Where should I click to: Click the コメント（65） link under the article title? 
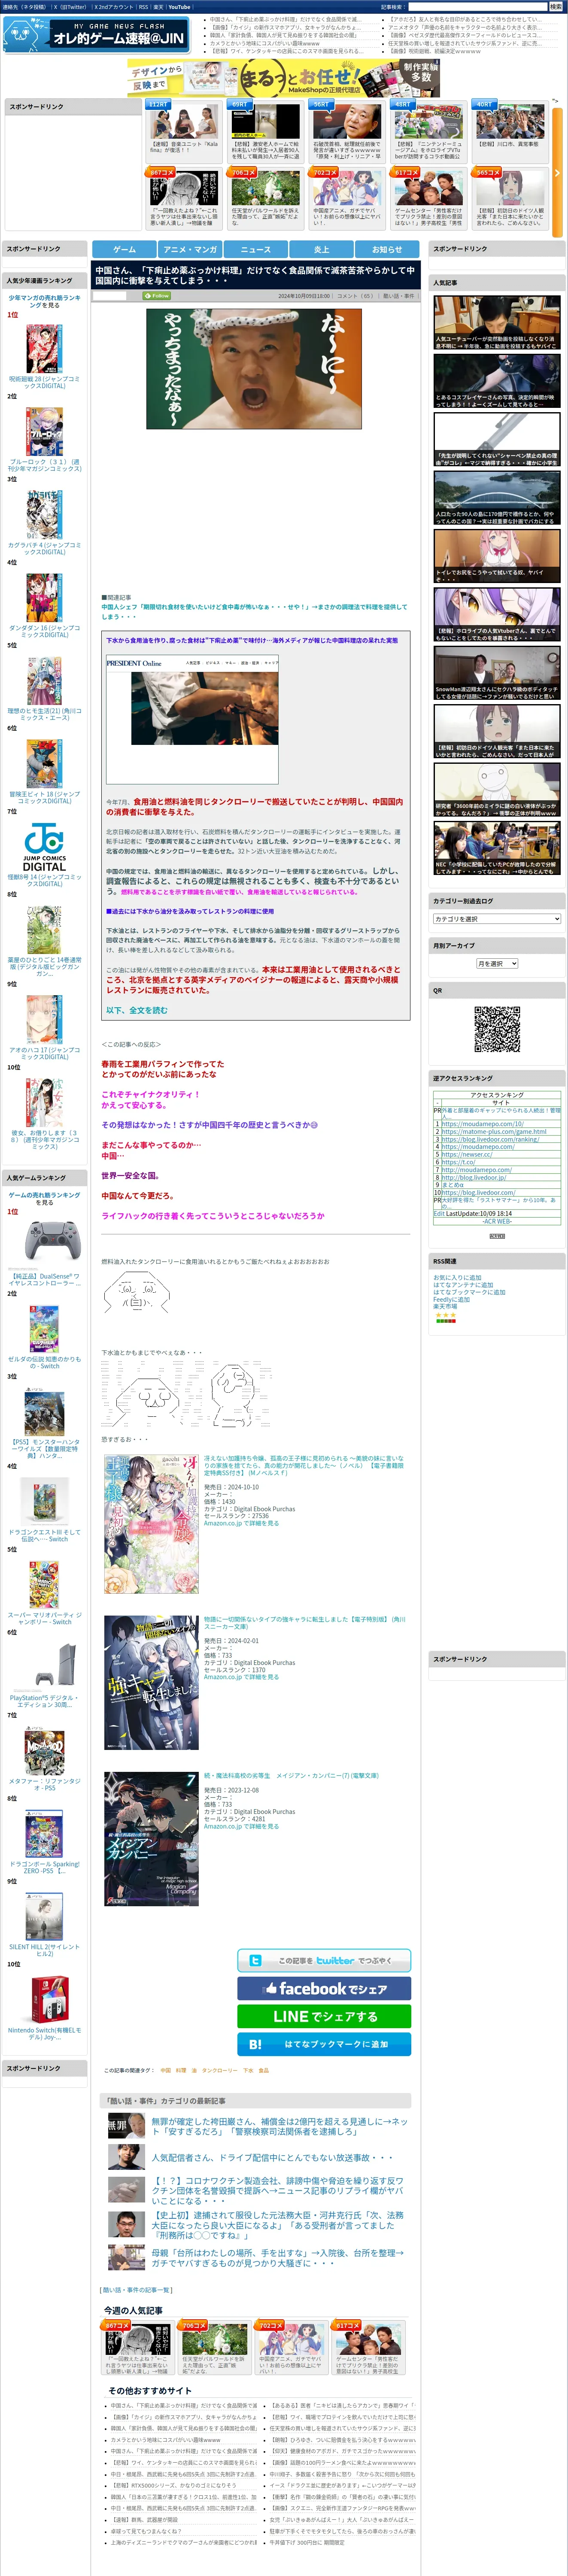[355, 296]
